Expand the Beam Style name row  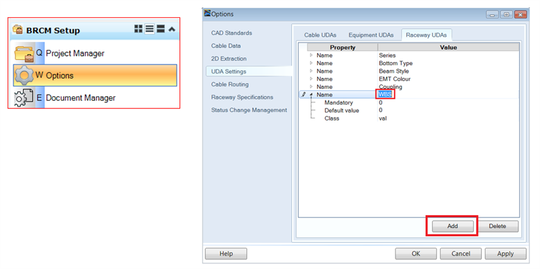[x=311, y=71]
